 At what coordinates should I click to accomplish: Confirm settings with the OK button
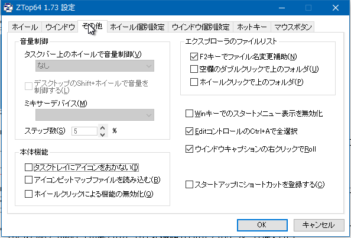click(262, 225)
